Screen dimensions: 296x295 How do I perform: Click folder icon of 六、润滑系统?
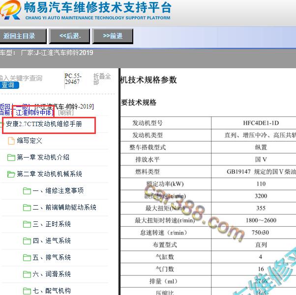point(27,274)
